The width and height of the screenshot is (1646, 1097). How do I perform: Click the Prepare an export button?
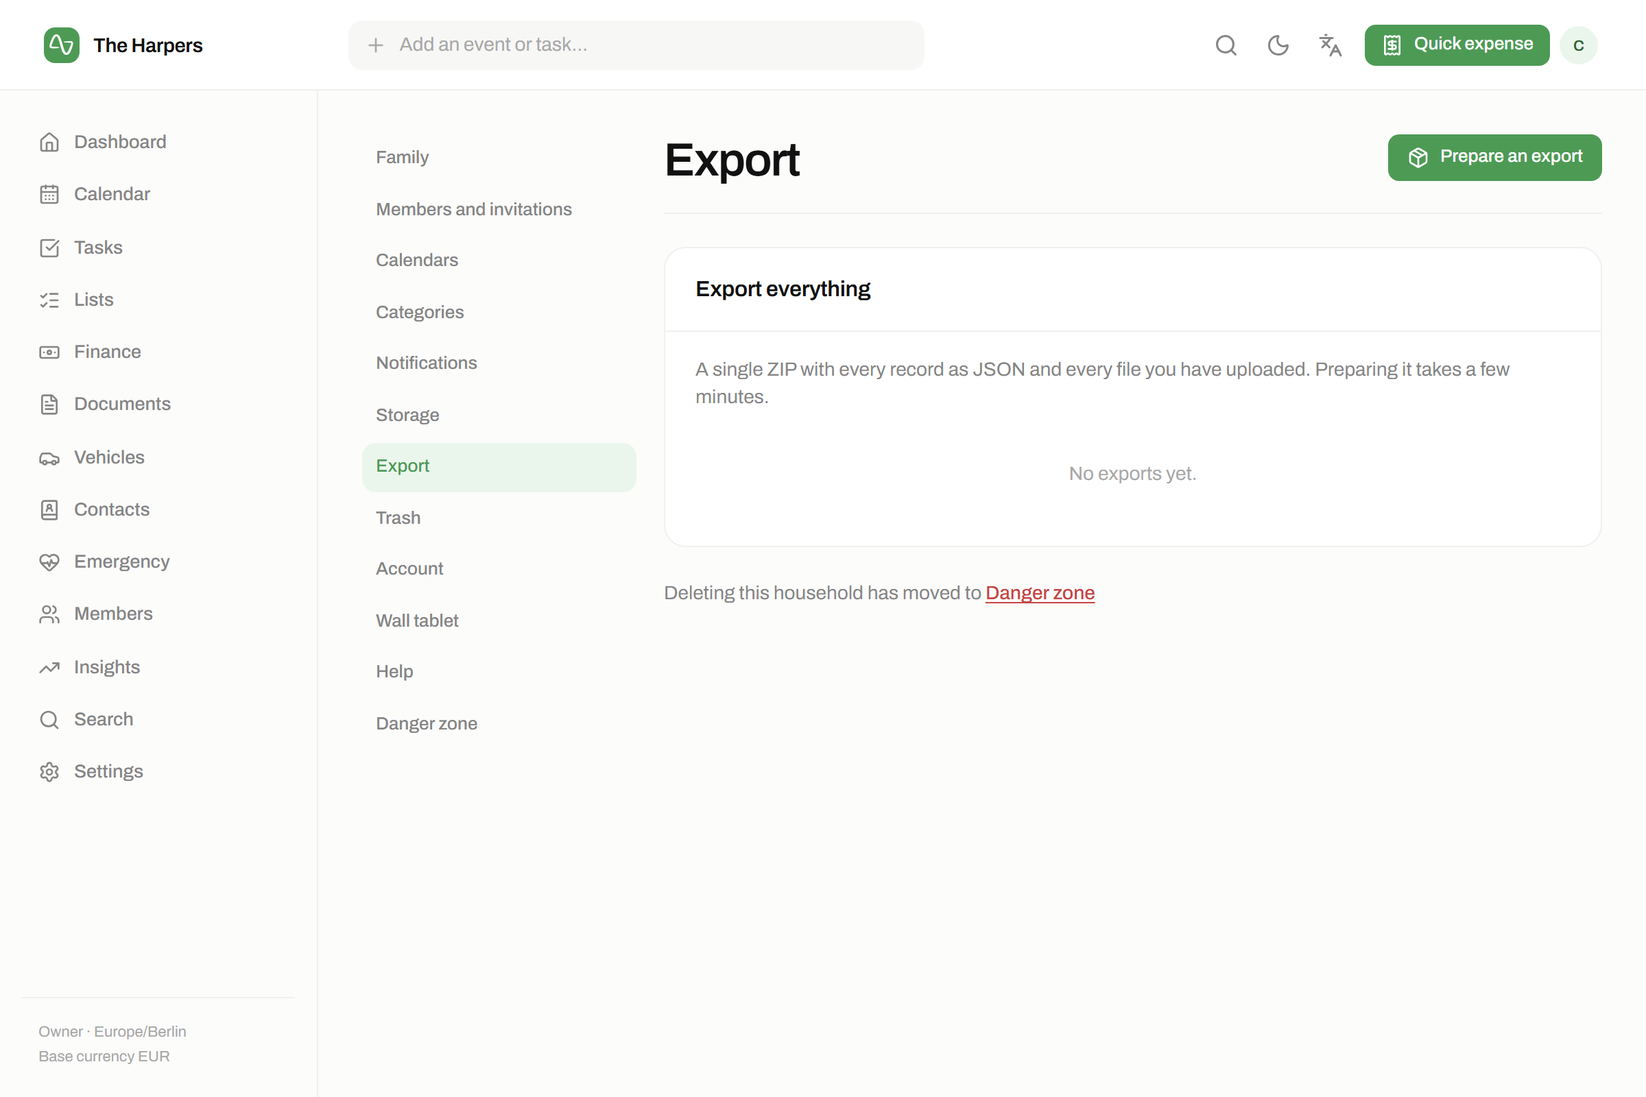(1494, 158)
